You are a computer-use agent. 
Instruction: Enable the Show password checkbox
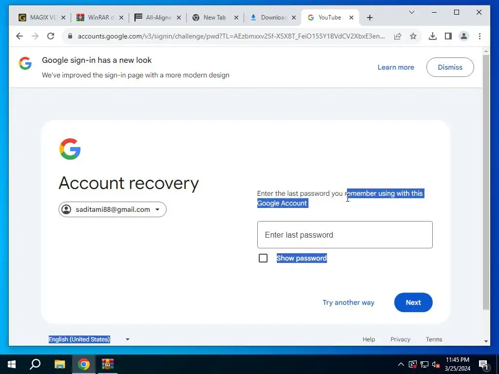(x=263, y=258)
